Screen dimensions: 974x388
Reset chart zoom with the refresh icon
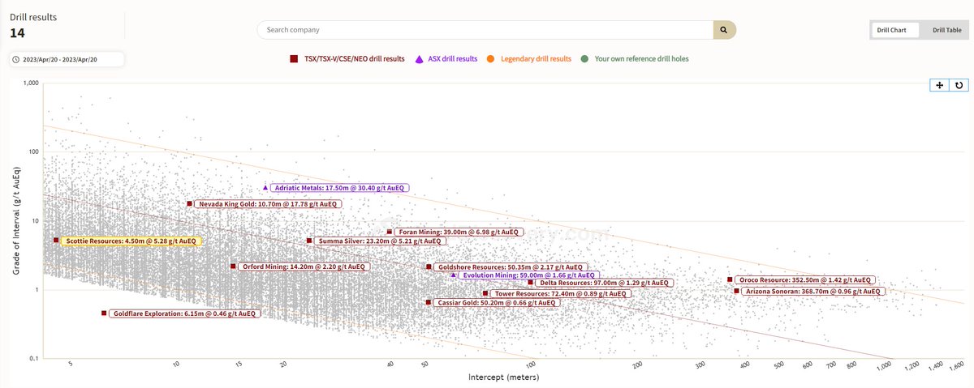[959, 85]
